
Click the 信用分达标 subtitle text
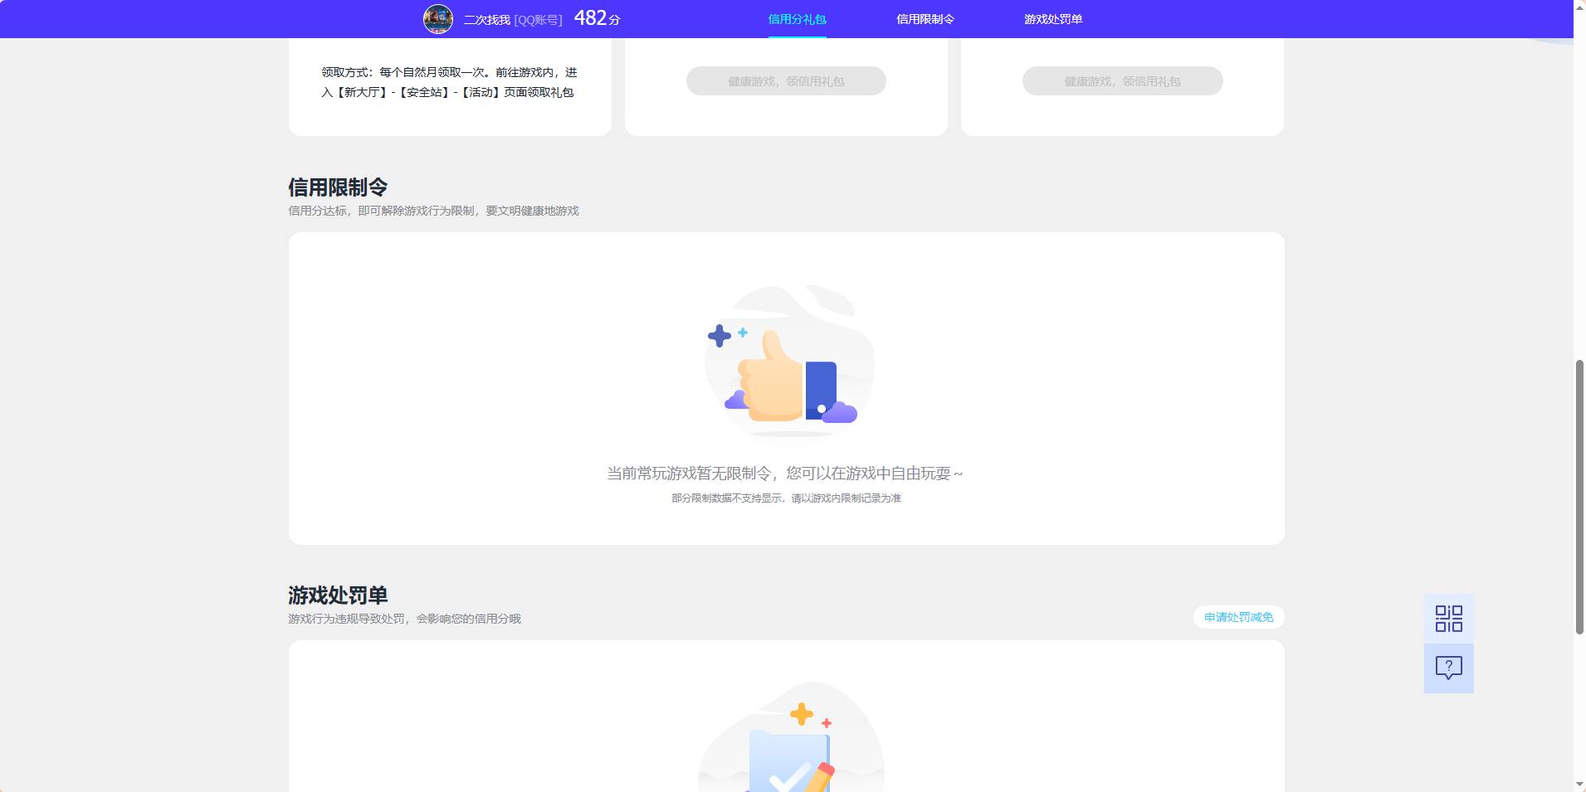(433, 211)
